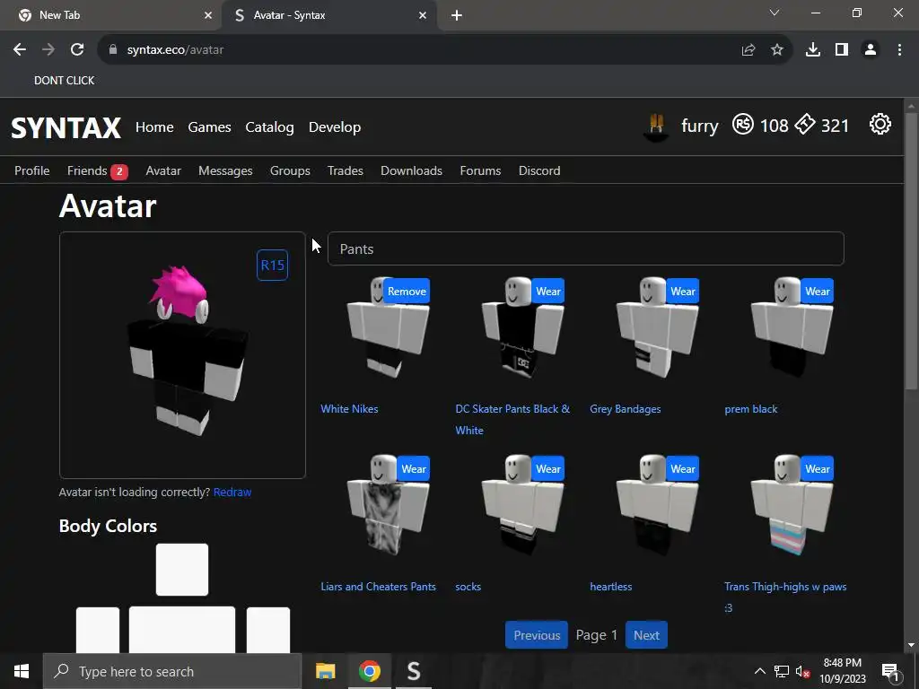Open a new tab with plus icon

point(457,15)
